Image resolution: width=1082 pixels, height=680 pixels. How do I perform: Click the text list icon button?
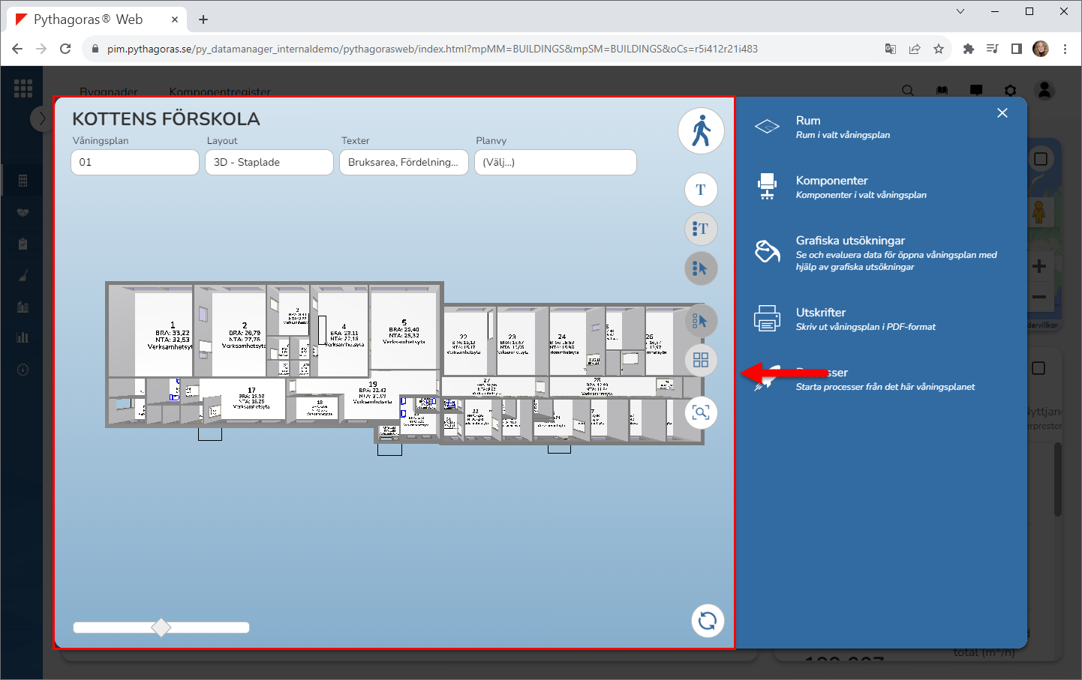click(x=701, y=229)
